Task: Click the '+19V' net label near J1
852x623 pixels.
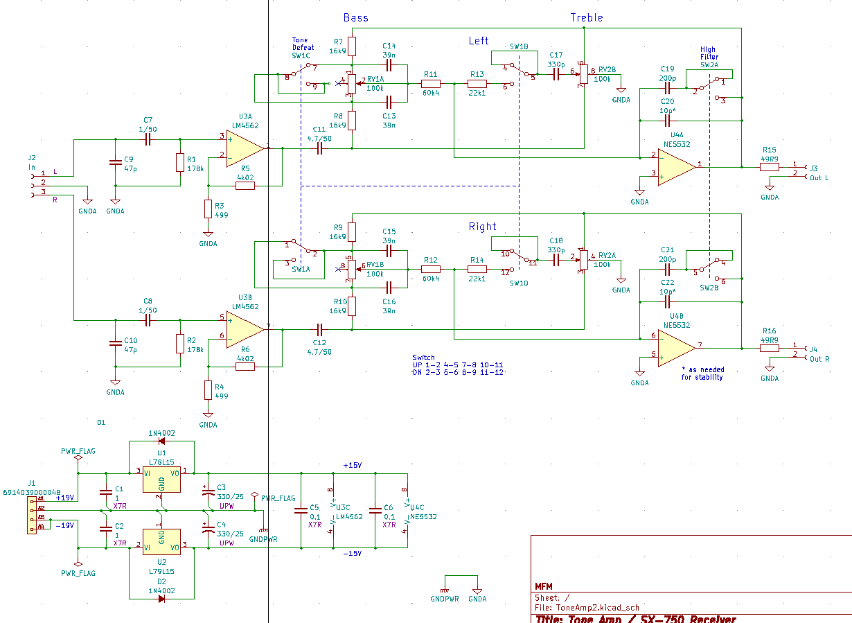Action: click(x=65, y=498)
